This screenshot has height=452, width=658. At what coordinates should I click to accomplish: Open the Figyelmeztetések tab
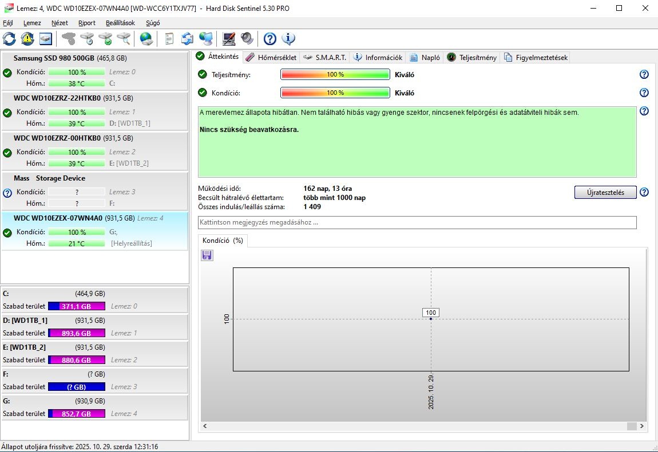point(536,57)
